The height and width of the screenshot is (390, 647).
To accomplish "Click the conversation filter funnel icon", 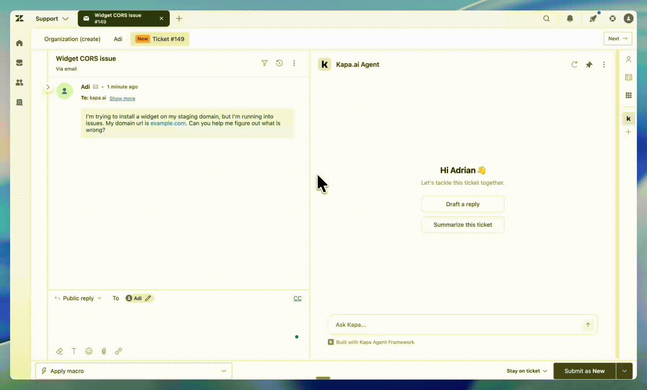I will pos(265,63).
